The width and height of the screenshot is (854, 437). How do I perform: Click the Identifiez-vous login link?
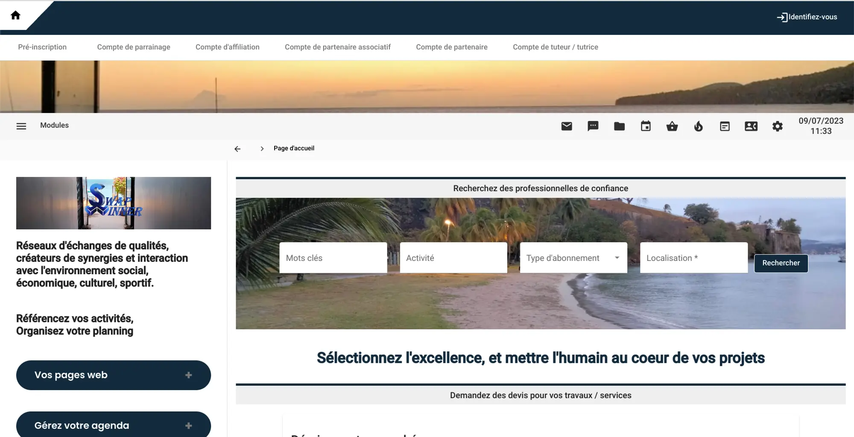click(x=807, y=17)
